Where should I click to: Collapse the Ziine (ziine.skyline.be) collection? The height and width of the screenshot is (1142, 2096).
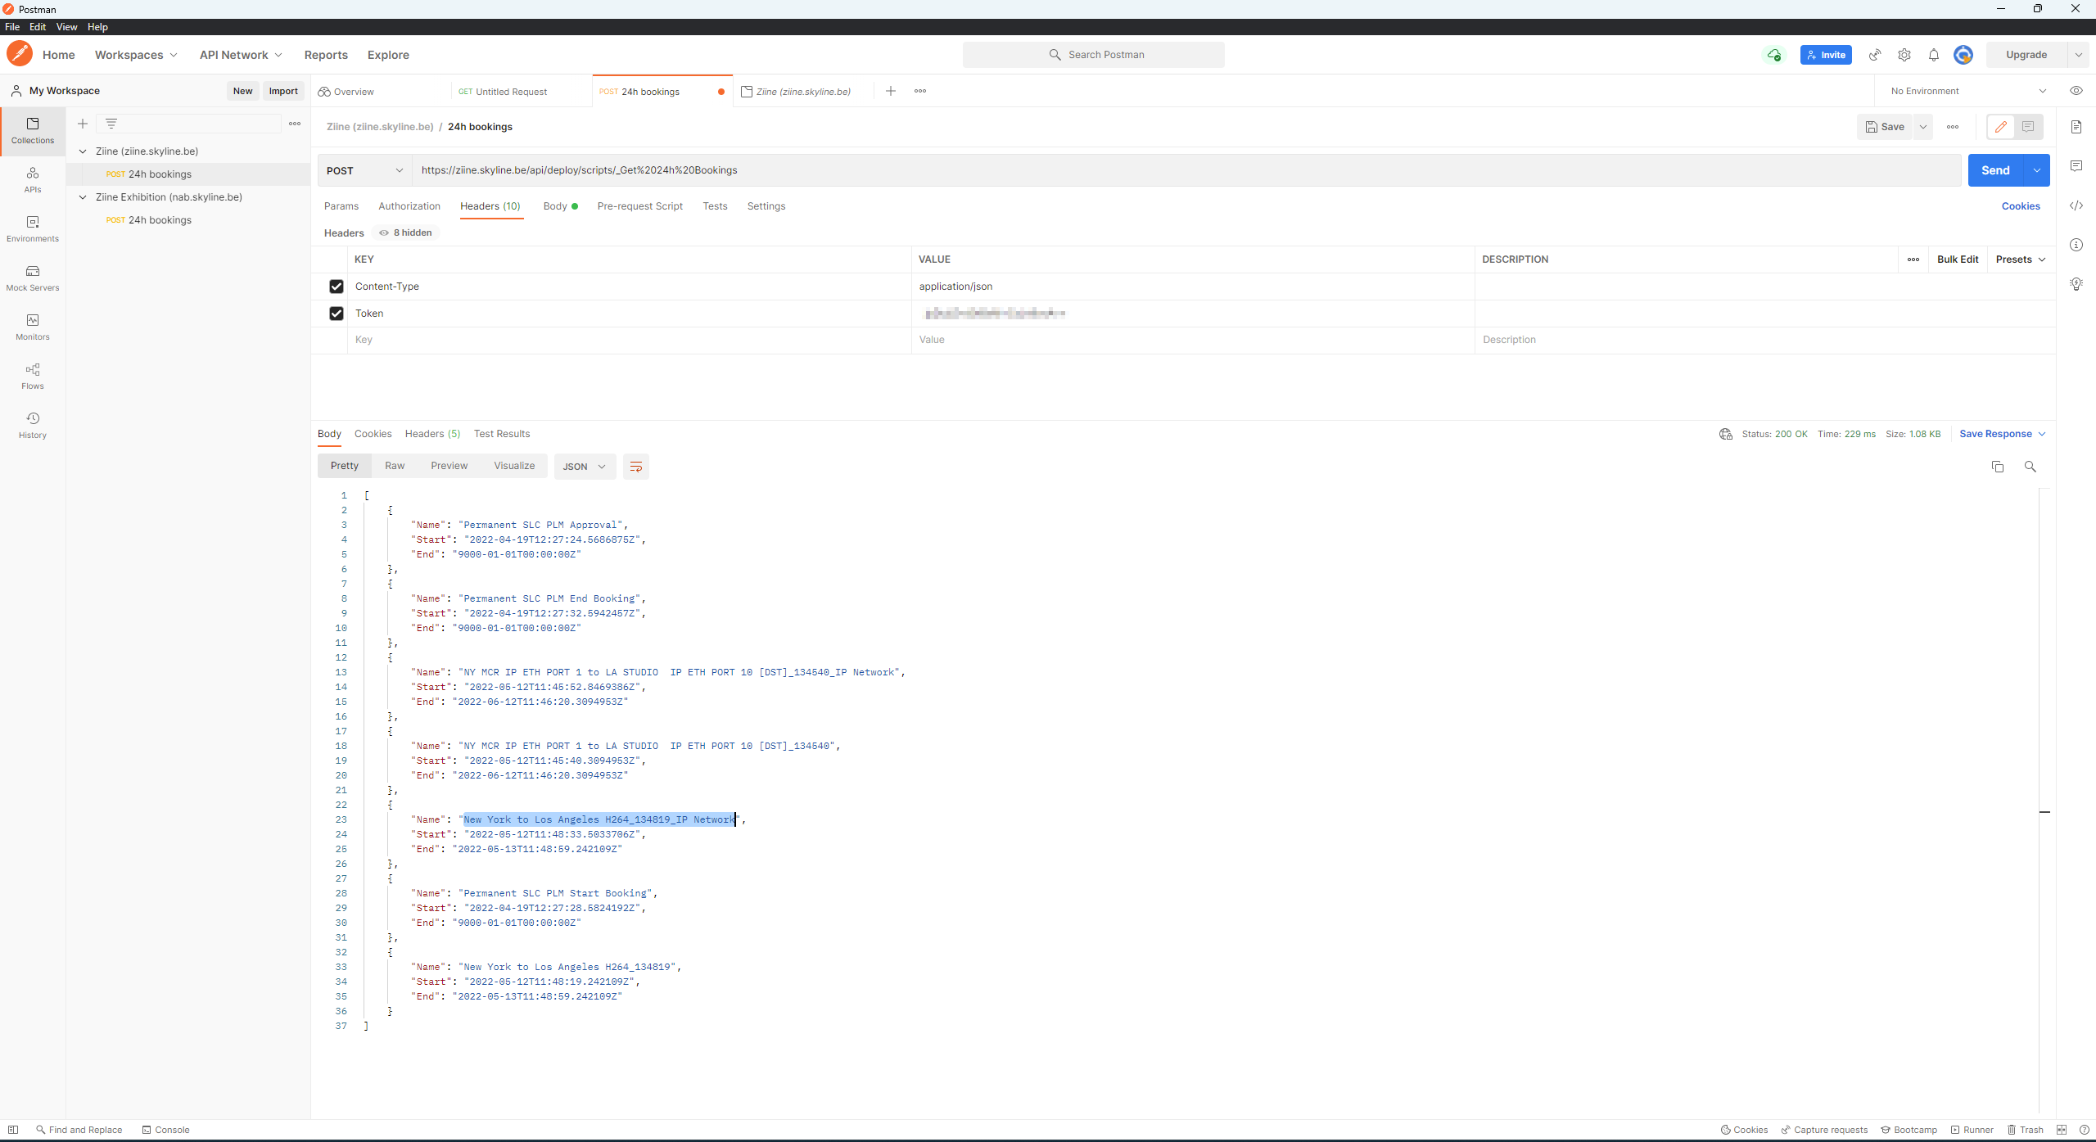83,151
